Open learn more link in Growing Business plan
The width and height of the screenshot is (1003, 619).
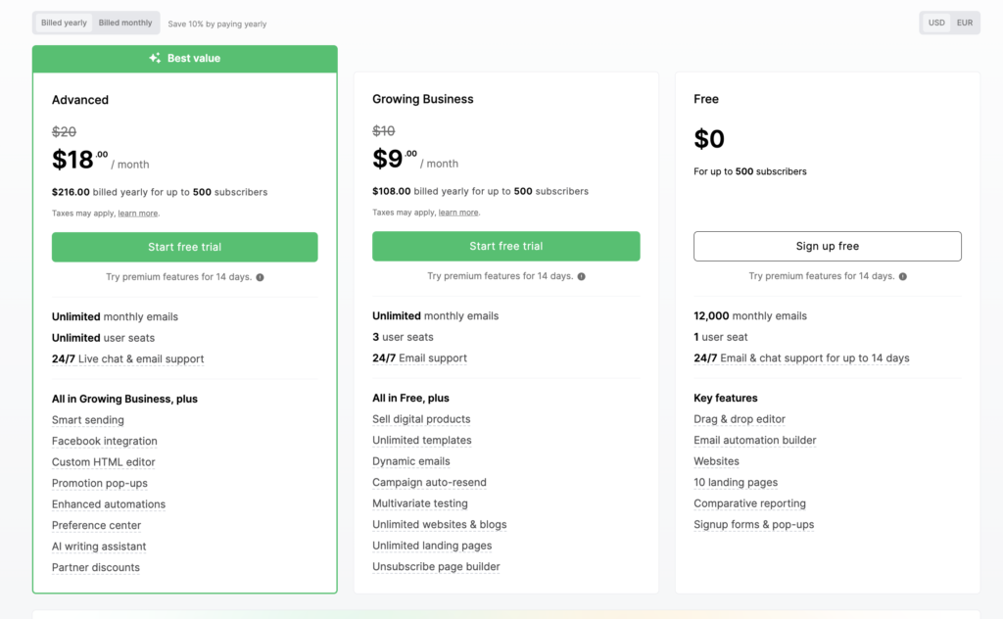coord(458,213)
